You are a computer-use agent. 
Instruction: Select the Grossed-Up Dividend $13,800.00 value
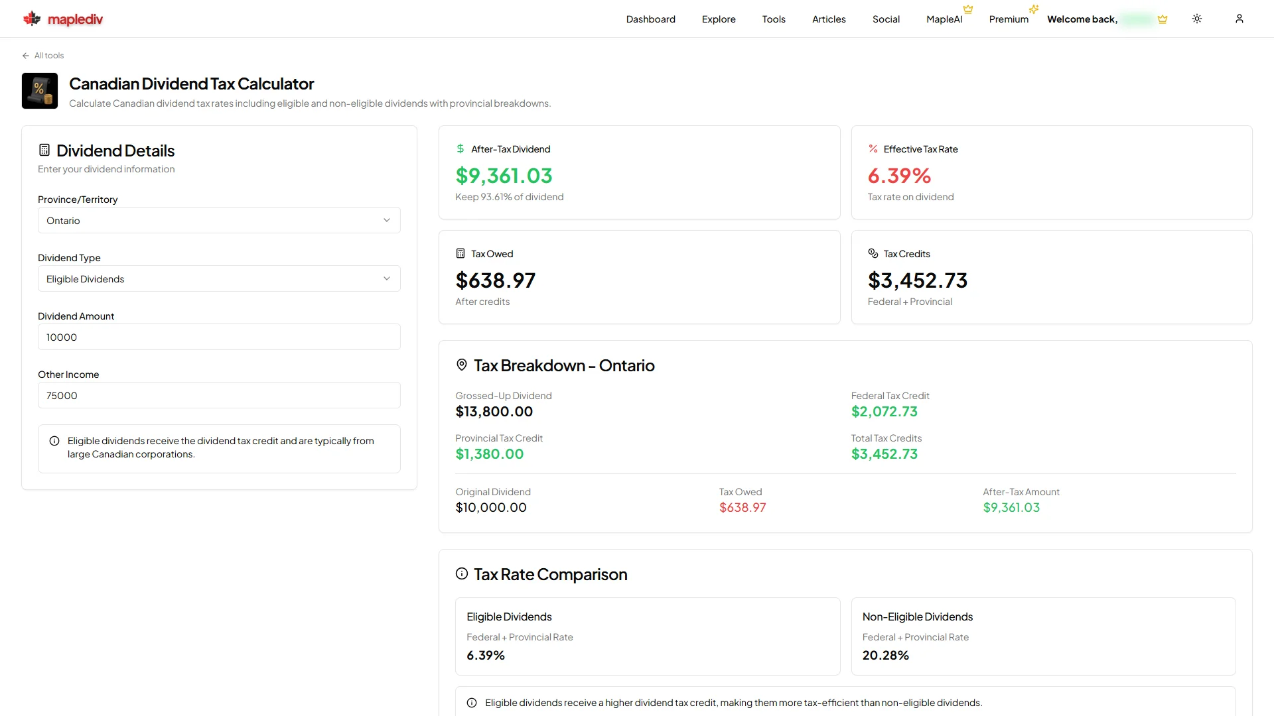coord(494,412)
